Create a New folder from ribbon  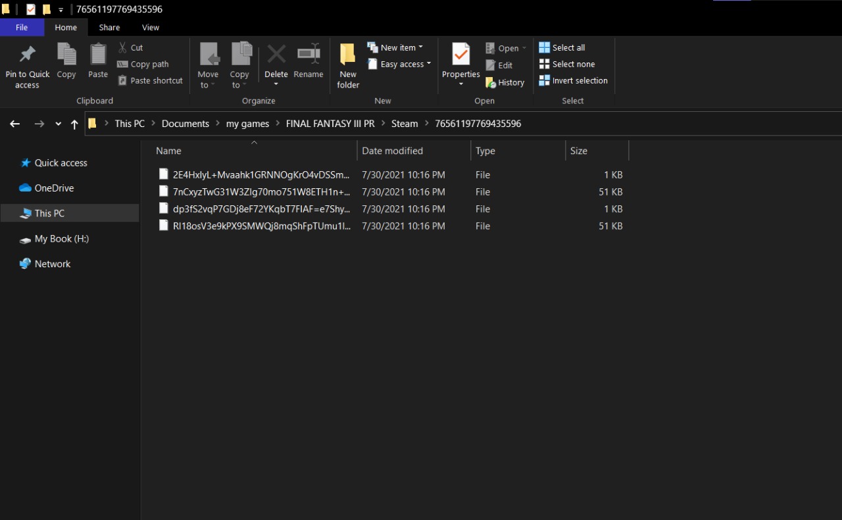click(x=348, y=65)
